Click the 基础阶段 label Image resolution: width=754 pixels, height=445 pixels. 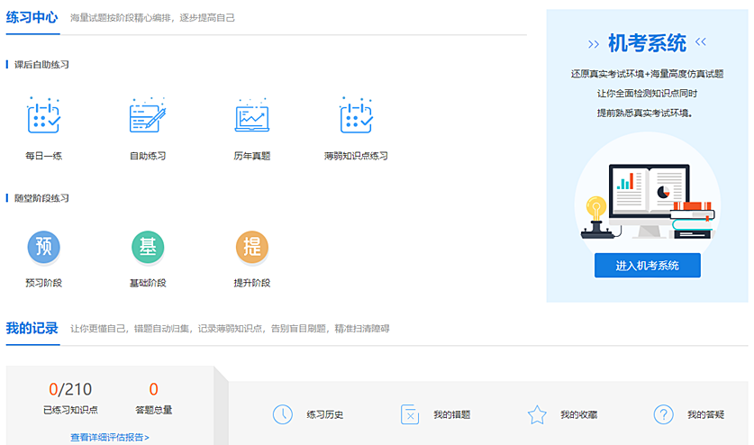pos(148,283)
